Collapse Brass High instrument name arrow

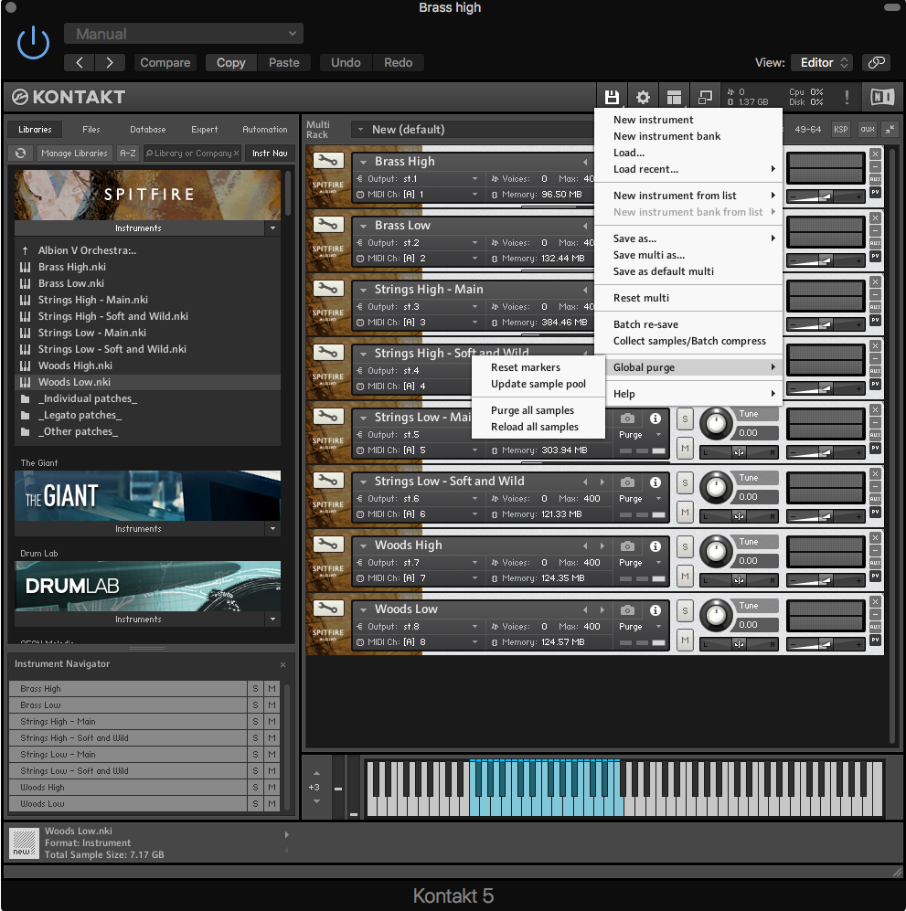tap(363, 162)
